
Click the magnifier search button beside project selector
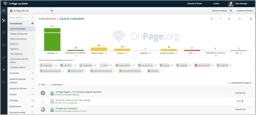coord(52,11)
